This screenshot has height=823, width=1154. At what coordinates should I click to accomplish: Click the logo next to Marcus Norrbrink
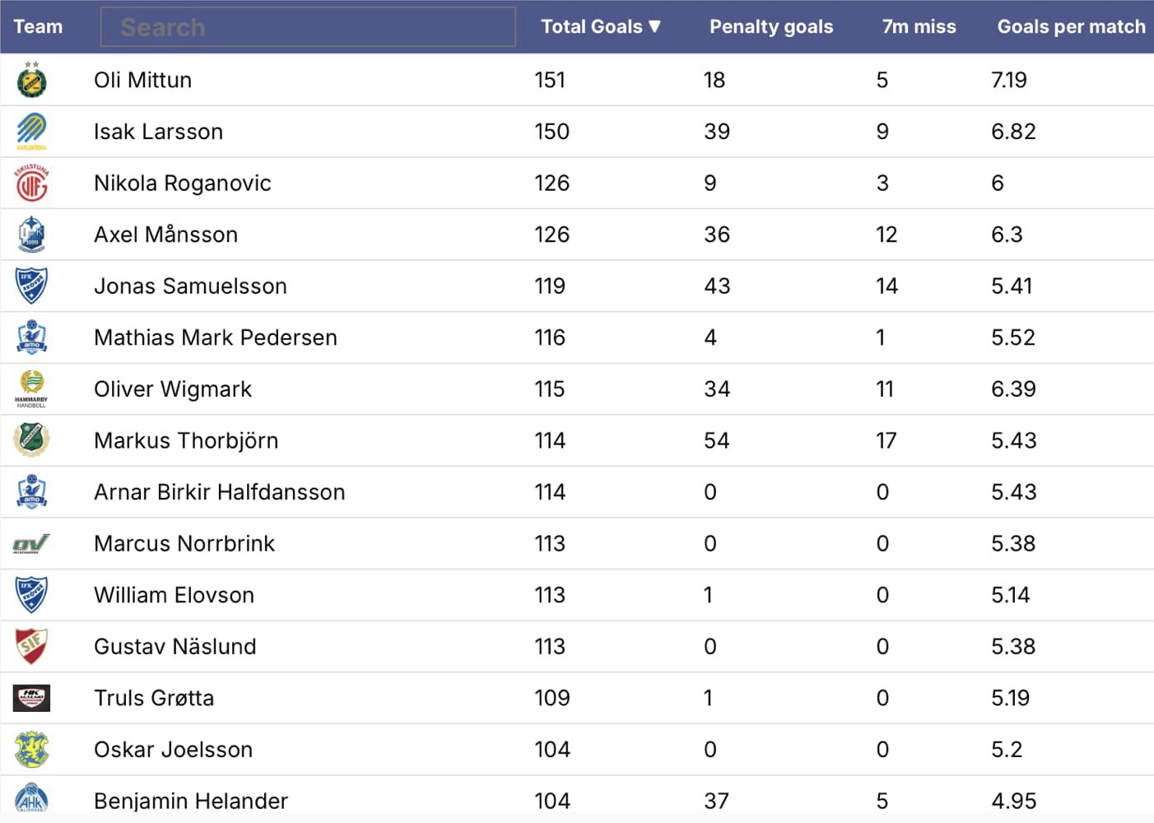coord(32,544)
